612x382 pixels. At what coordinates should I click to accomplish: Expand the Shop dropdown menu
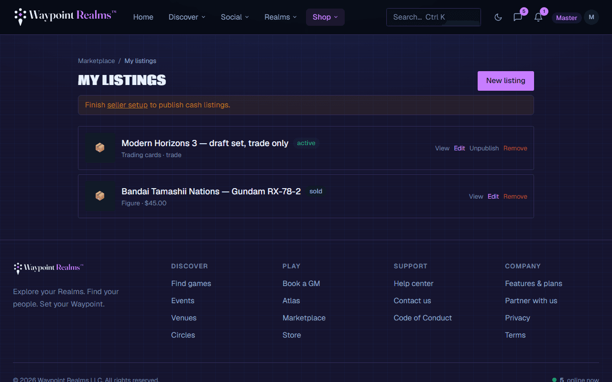coord(325,17)
